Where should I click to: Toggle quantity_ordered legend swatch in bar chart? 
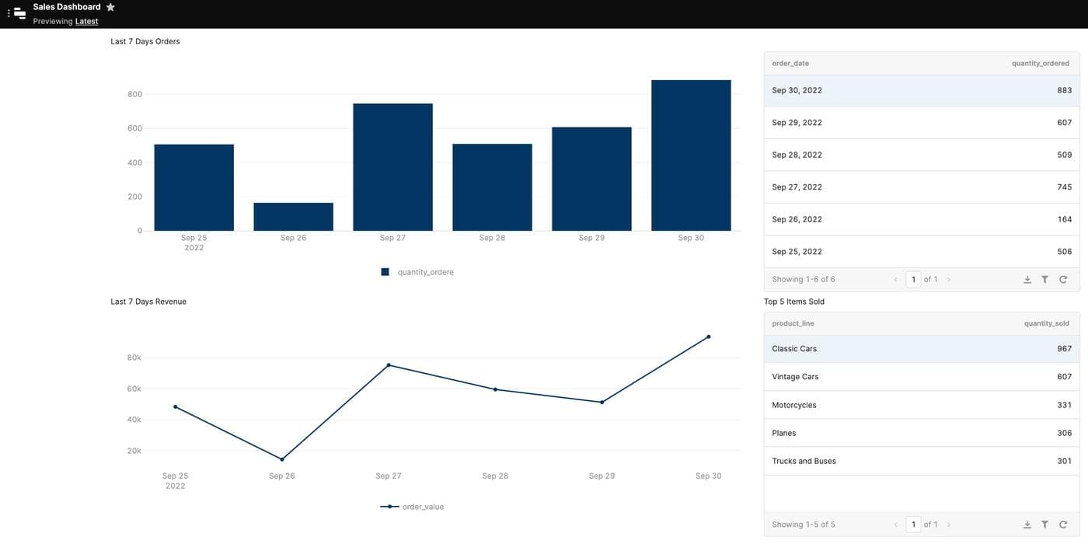385,272
